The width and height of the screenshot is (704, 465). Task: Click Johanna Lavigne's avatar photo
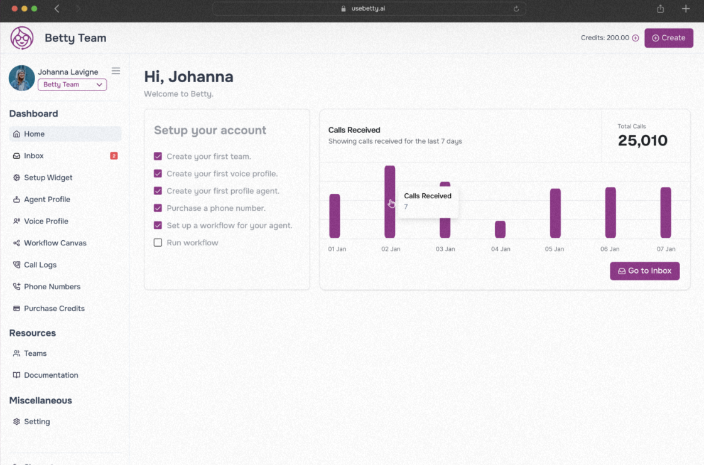pyautogui.click(x=21, y=78)
